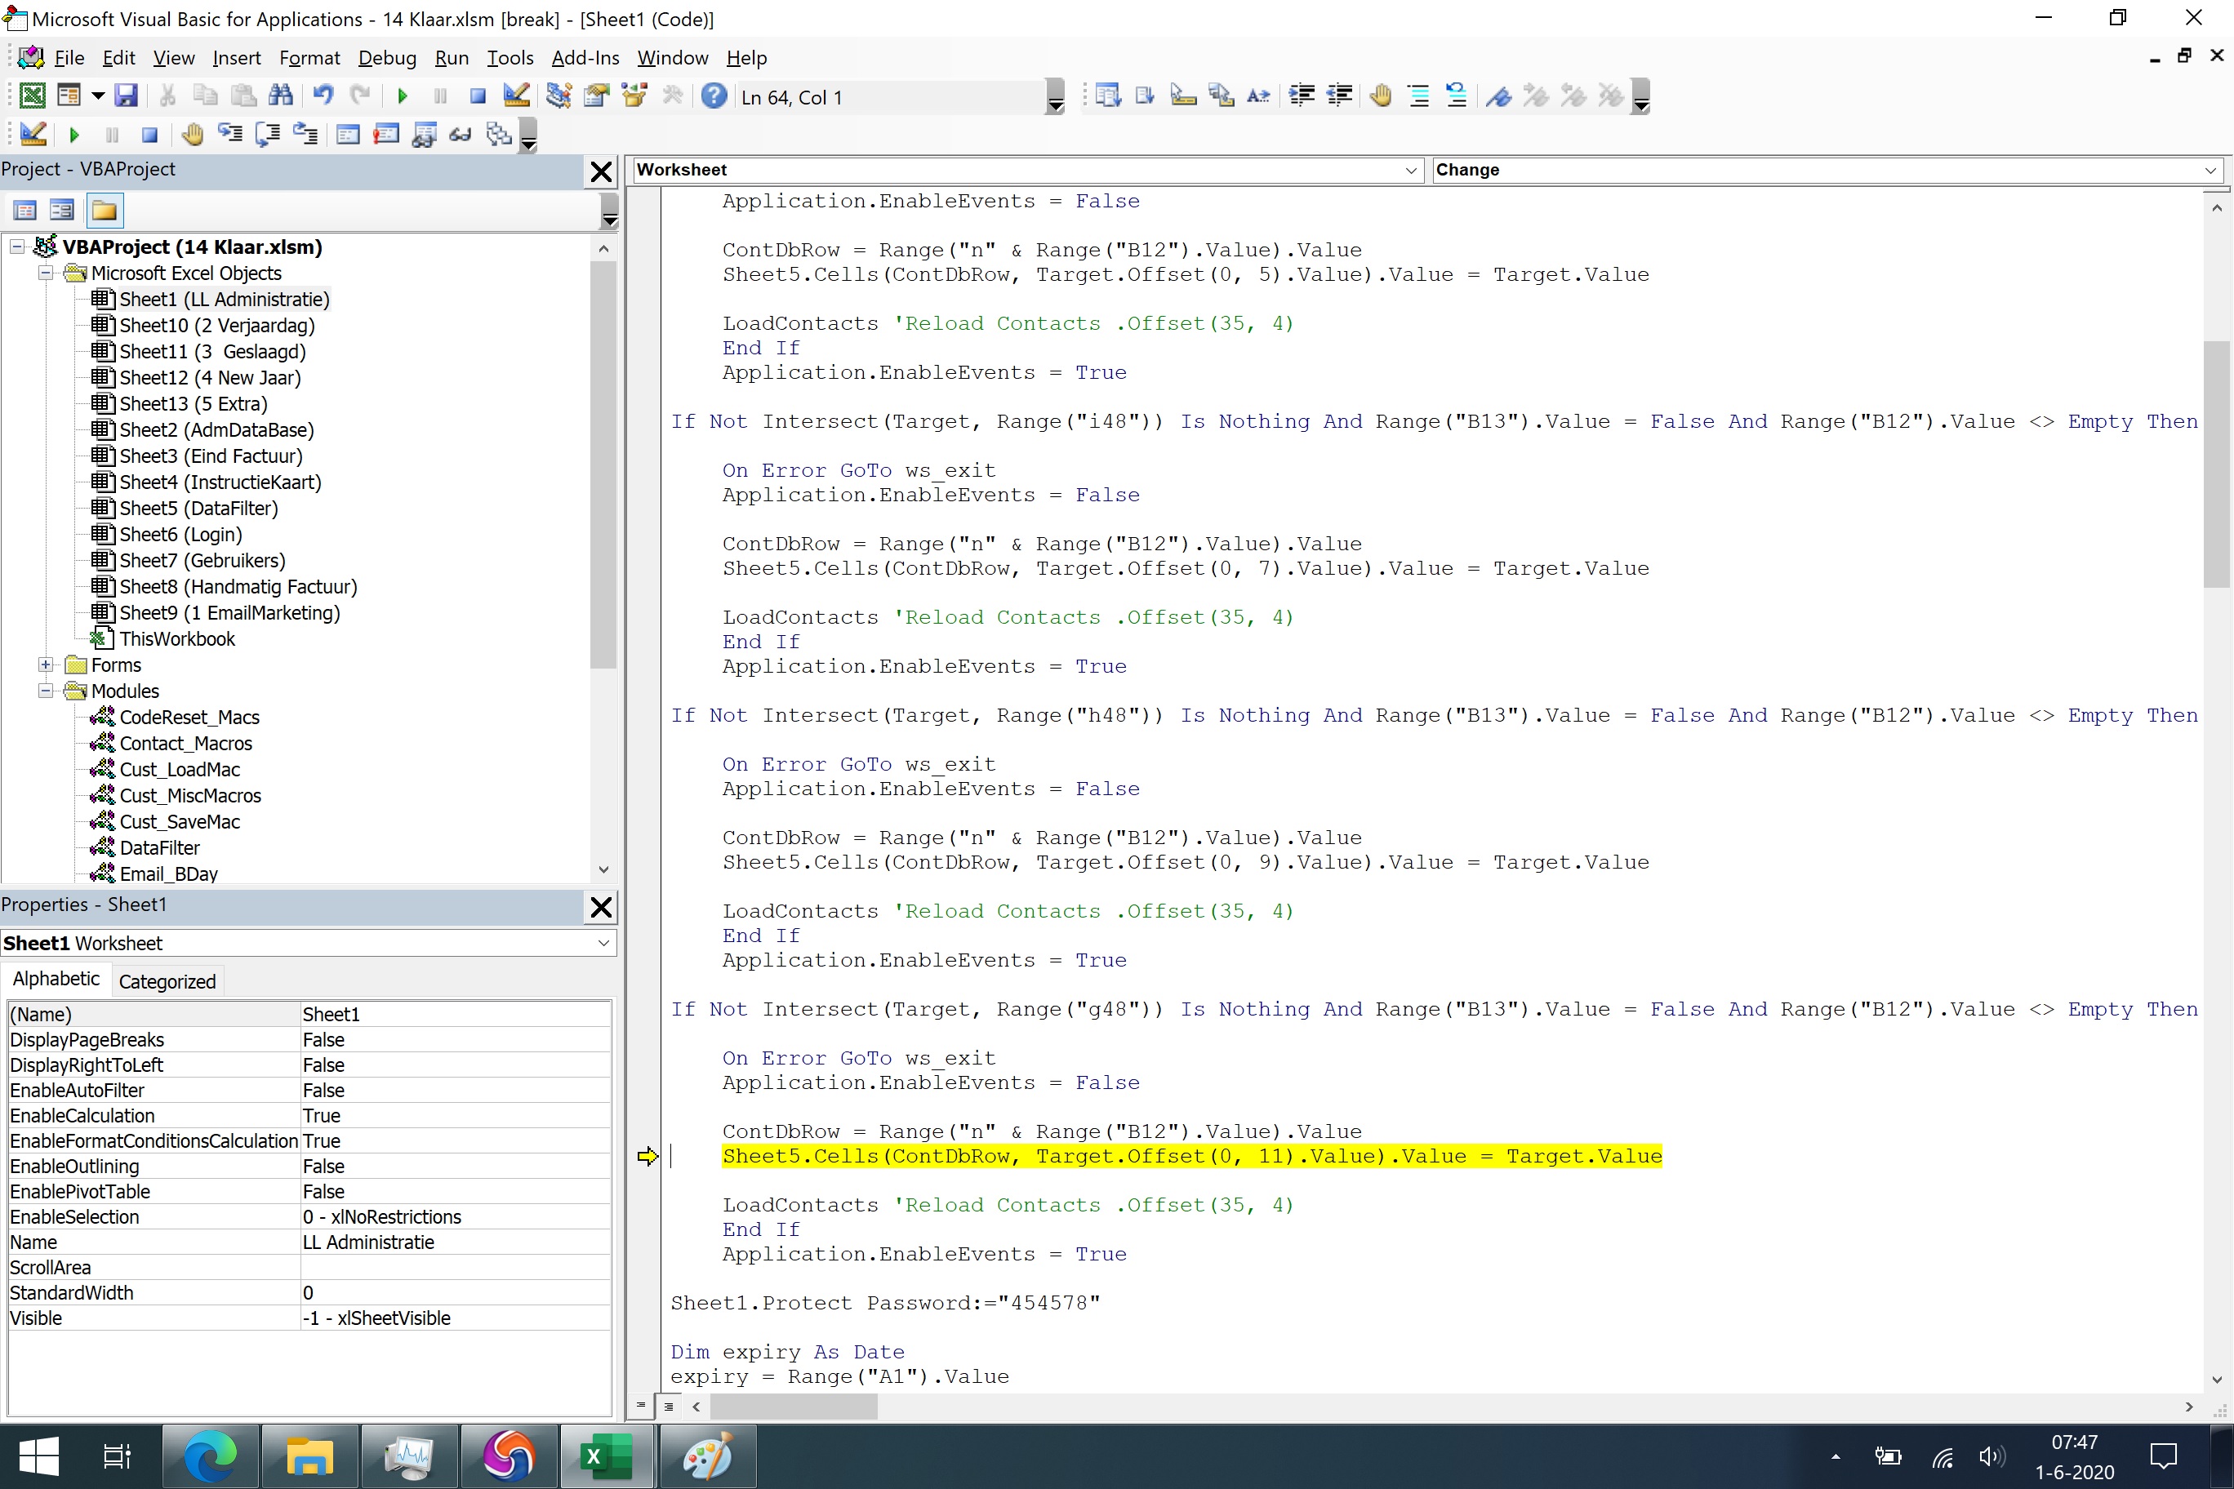
Task: Click the Reset stop square icon
Action: point(478,96)
